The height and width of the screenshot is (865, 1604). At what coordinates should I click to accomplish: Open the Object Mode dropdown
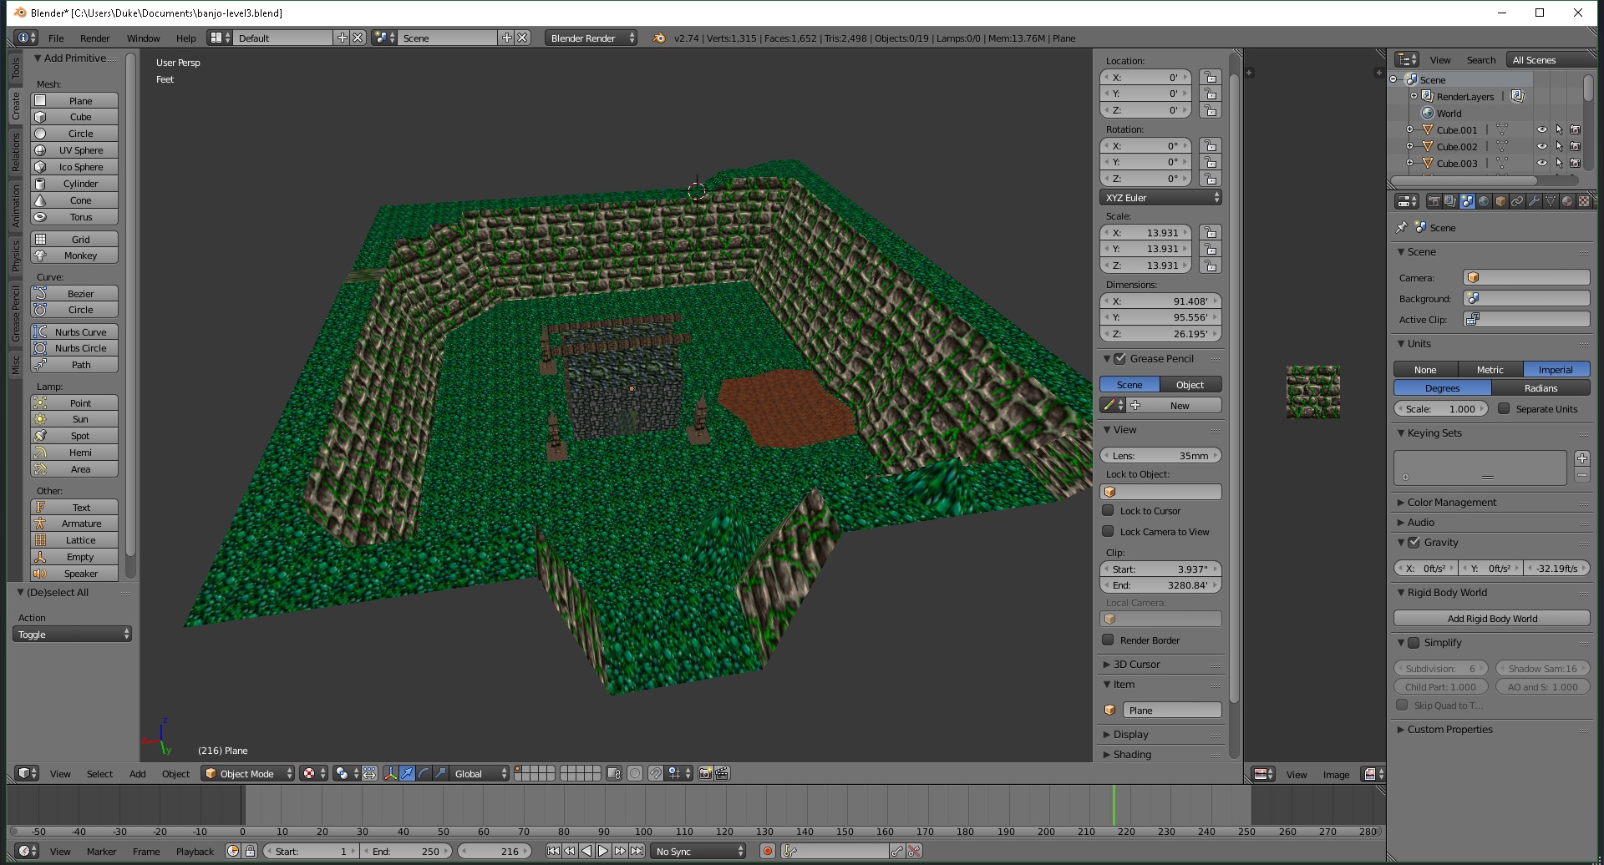[249, 773]
